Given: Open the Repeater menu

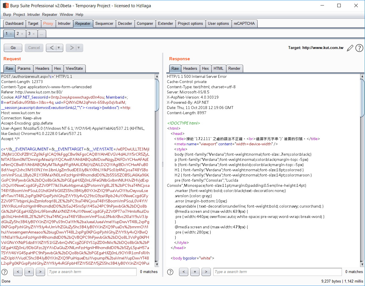Looking at the screenshot, I should pyautogui.click(x=50, y=14).
